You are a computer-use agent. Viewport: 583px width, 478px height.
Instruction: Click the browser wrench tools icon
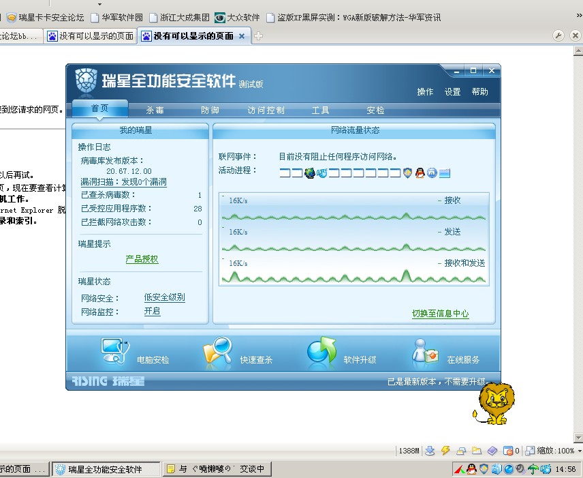558,35
